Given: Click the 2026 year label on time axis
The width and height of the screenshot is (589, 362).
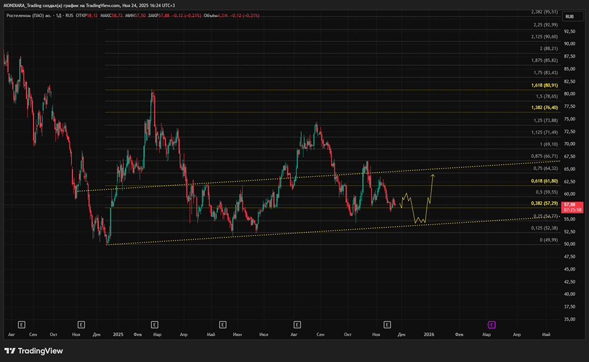Looking at the screenshot, I should pyautogui.click(x=429, y=334).
